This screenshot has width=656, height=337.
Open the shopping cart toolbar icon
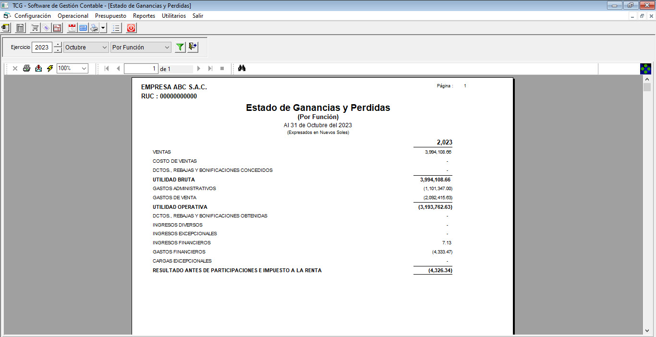point(35,28)
